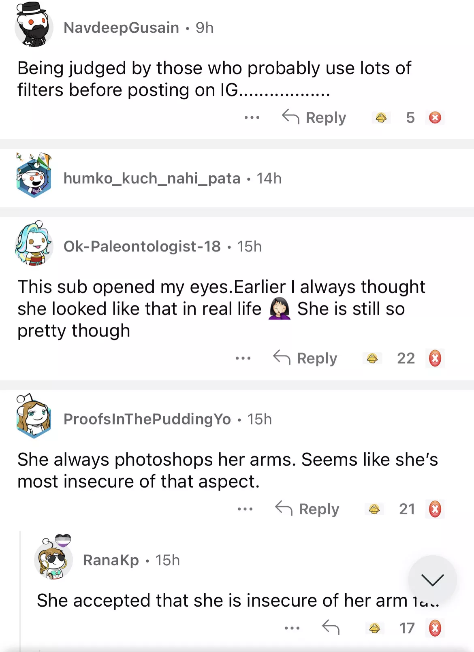The image size is (474, 652).
Task: Tap the floating jump-down chevron button
Action: point(432,580)
